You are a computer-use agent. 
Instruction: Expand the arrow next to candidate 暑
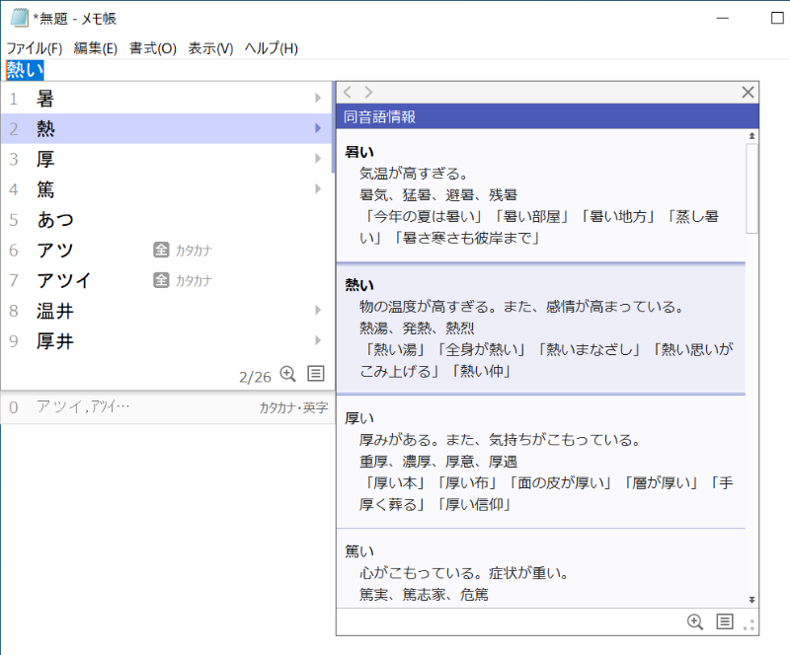point(318,98)
